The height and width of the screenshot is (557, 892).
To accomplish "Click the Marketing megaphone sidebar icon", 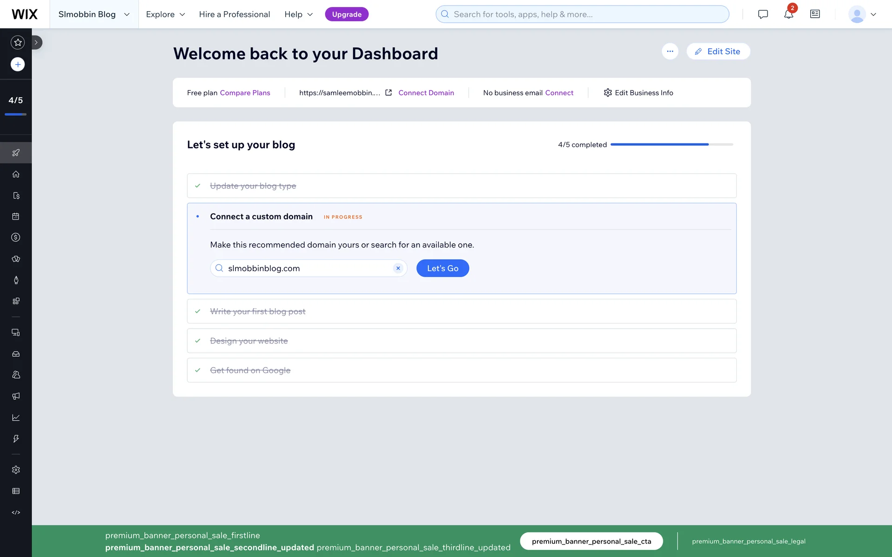I will click(16, 396).
